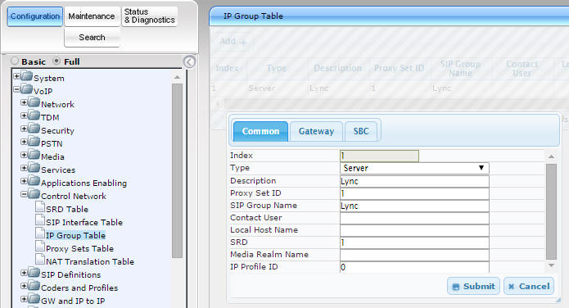Screen dimensions: 569x308
Task: Click the Local Host Name input field
Action: point(414,231)
